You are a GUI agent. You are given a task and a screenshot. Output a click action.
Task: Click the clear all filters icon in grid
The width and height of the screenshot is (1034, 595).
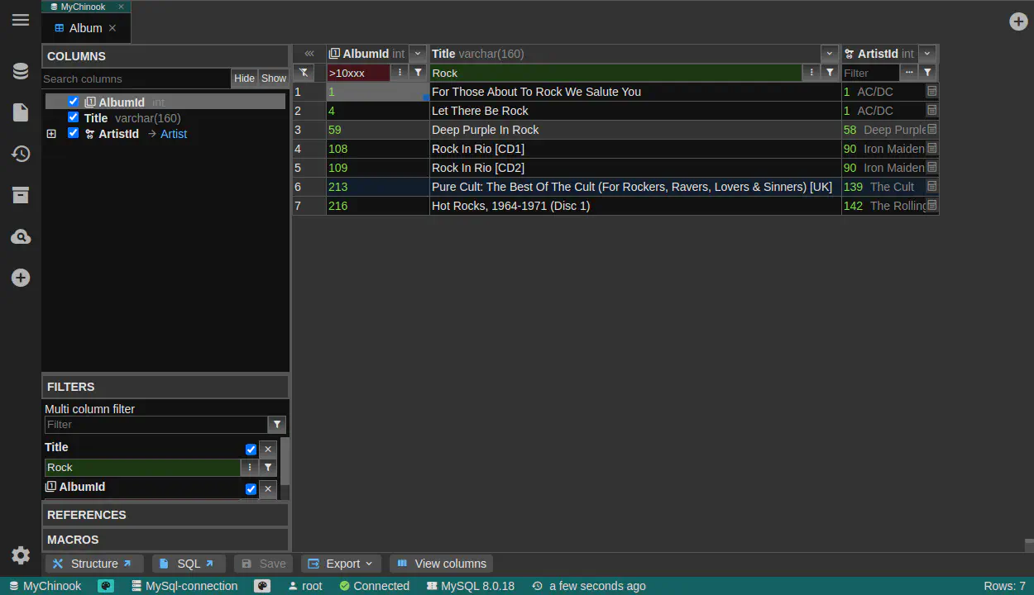[x=304, y=73]
